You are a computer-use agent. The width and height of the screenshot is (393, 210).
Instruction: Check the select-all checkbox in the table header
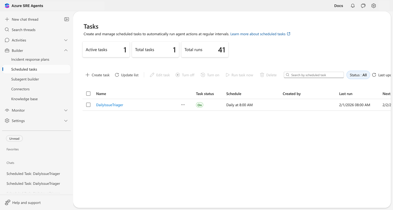[x=88, y=94]
